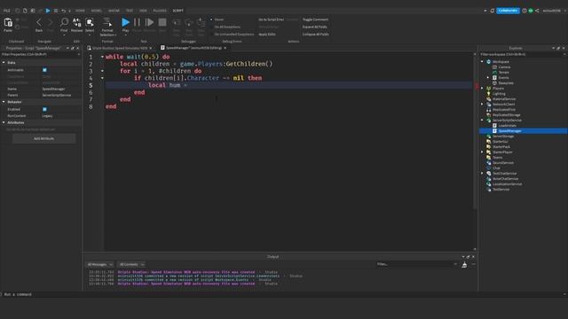Collapse the Data properties section
Image resolution: width=568 pixels, height=319 pixels.
[4, 63]
